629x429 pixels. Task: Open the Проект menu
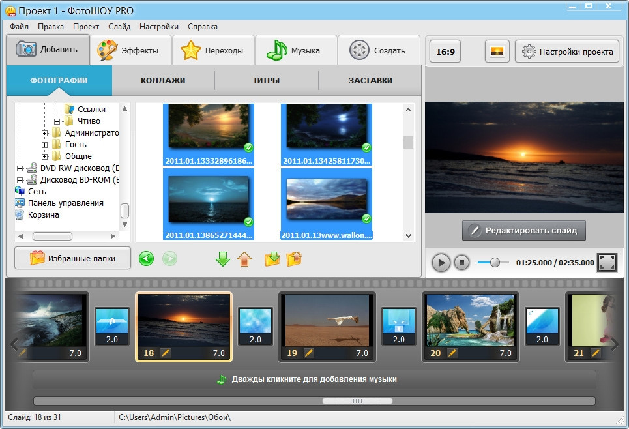(86, 27)
